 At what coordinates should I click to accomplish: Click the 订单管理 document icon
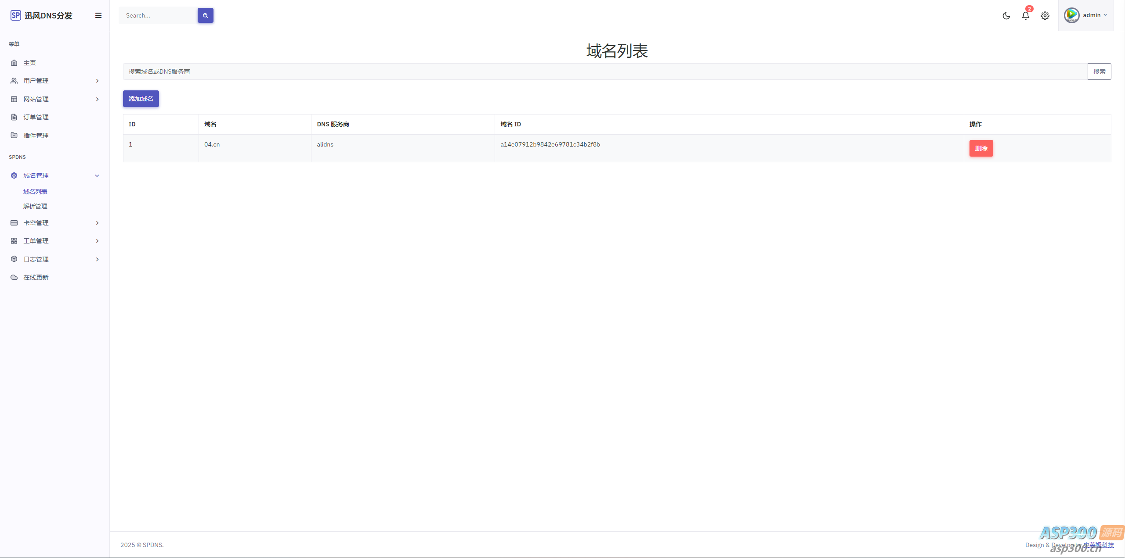pyautogui.click(x=14, y=117)
